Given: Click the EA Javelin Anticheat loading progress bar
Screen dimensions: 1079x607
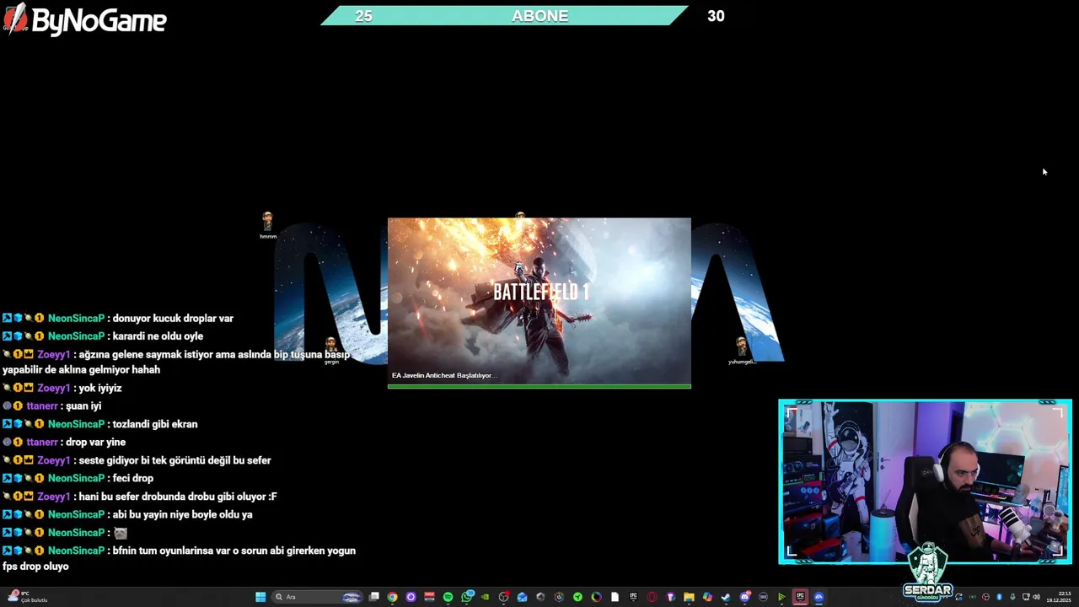Looking at the screenshot, I should coord(539,386).
